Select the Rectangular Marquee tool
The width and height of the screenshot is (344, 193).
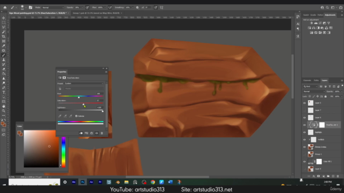(x=4, y=23)
